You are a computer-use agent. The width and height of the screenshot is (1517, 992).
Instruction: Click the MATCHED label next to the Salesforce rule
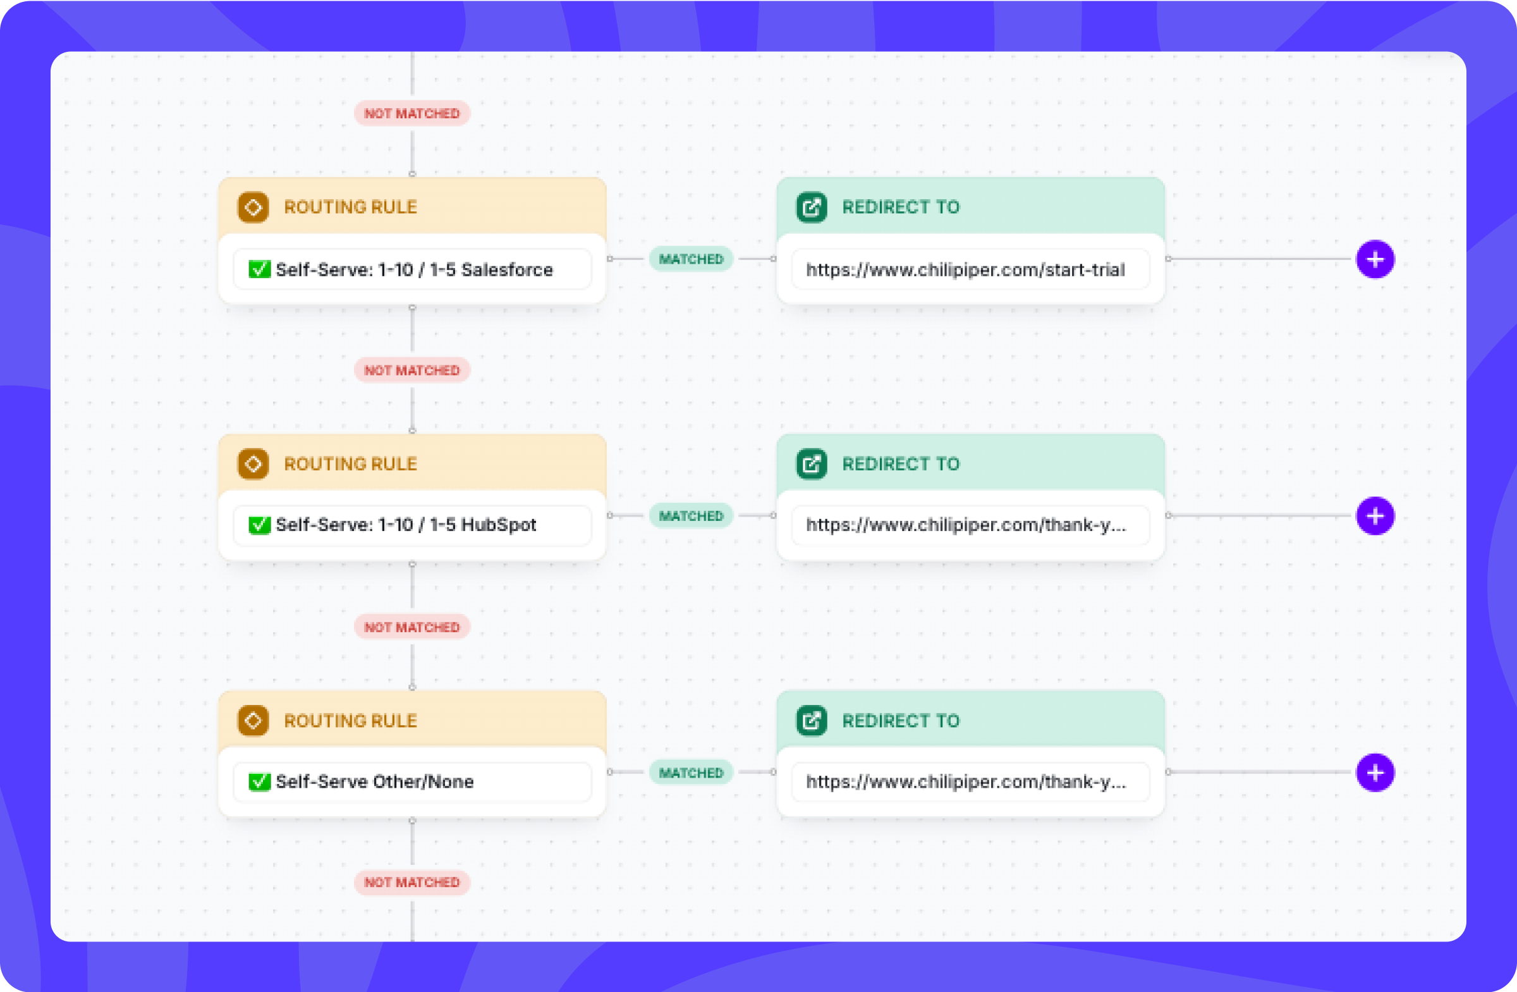coord(691,259)
